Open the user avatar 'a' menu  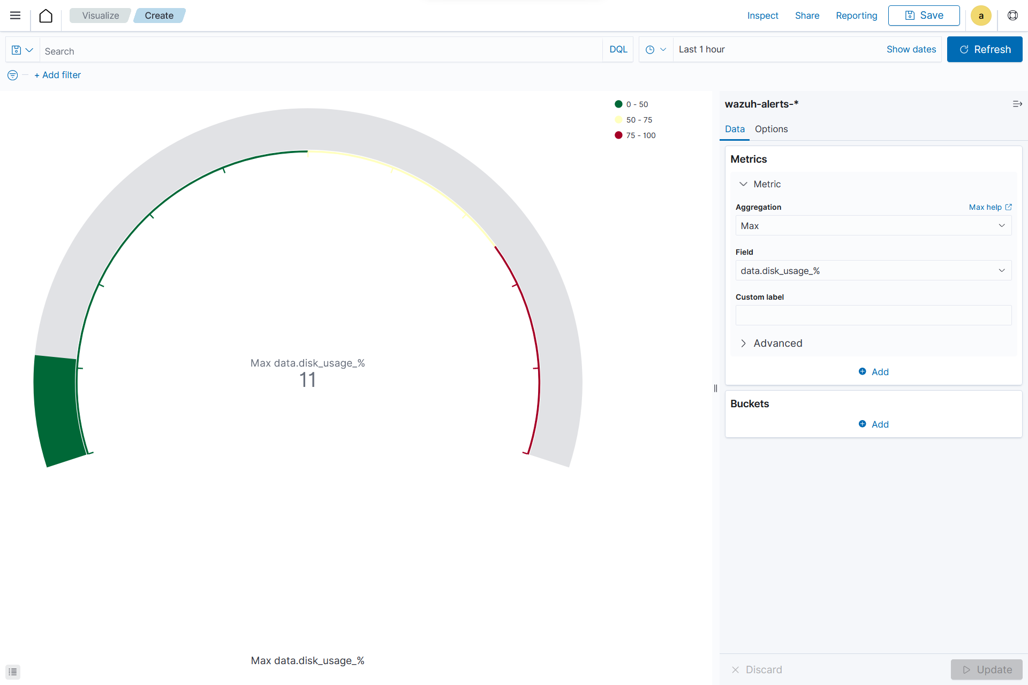click(981, 16)
